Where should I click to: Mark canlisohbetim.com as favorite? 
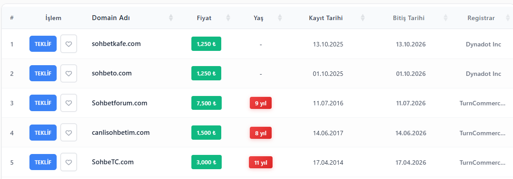tap(69, 133)
